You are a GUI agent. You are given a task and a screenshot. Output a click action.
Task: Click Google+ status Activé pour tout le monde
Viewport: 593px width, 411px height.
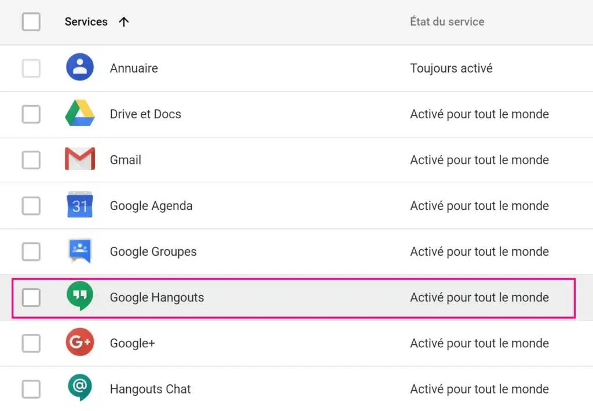[x=479, y=343]
